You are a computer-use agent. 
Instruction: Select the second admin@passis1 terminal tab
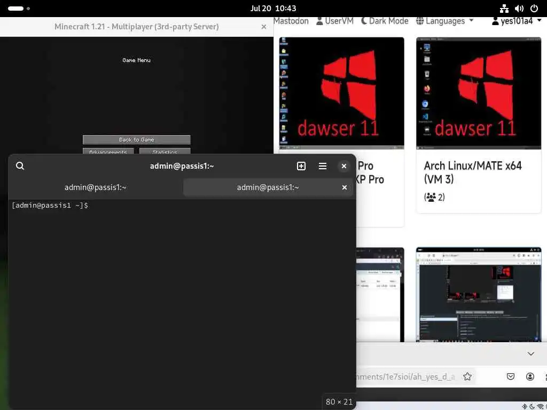268,187
